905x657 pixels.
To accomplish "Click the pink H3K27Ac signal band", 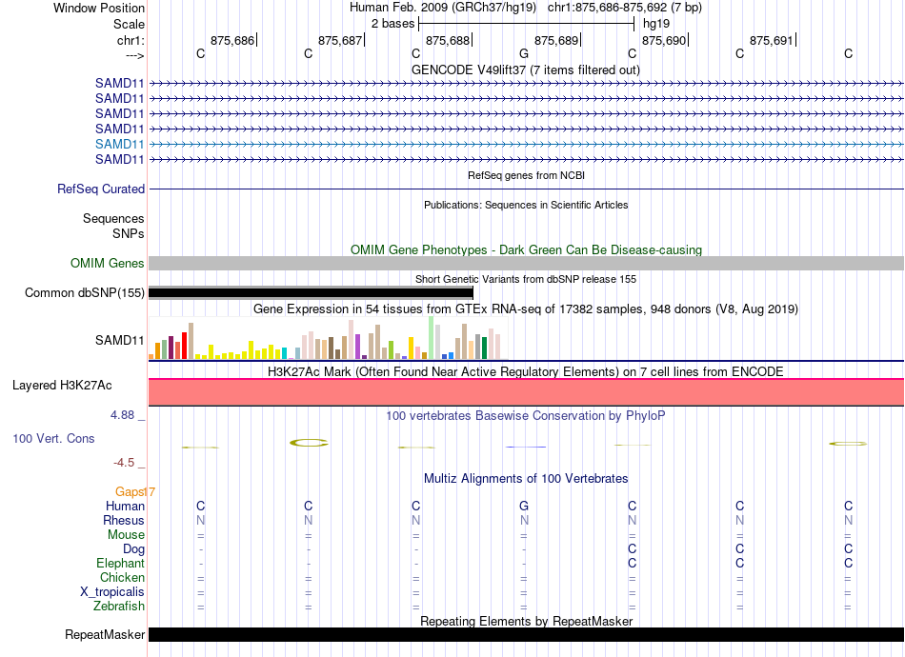I will [x=526, y=392].
